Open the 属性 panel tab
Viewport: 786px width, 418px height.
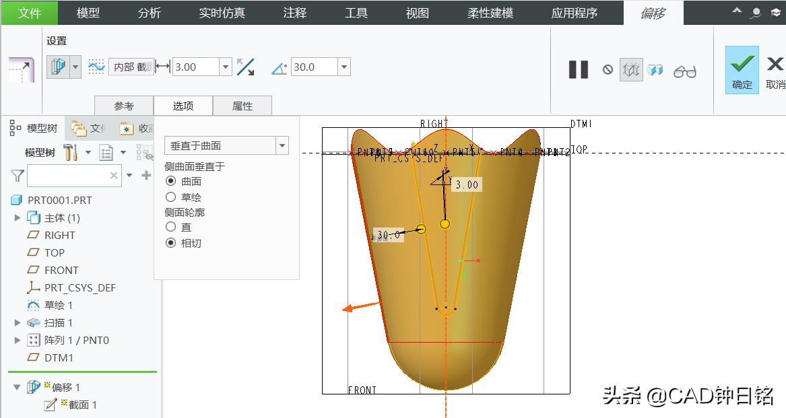point(242,106)
